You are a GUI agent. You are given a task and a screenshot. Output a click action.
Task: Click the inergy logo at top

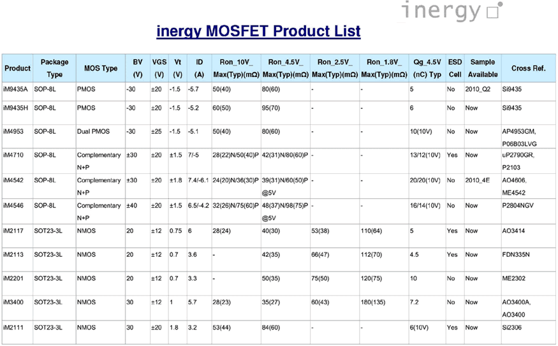452,11
